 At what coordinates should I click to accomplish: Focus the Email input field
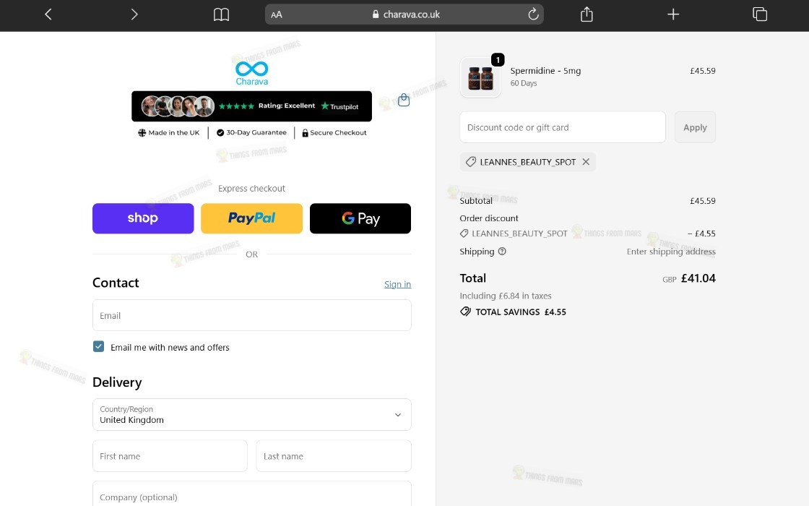pyautogui.click(x=252, y=315)
